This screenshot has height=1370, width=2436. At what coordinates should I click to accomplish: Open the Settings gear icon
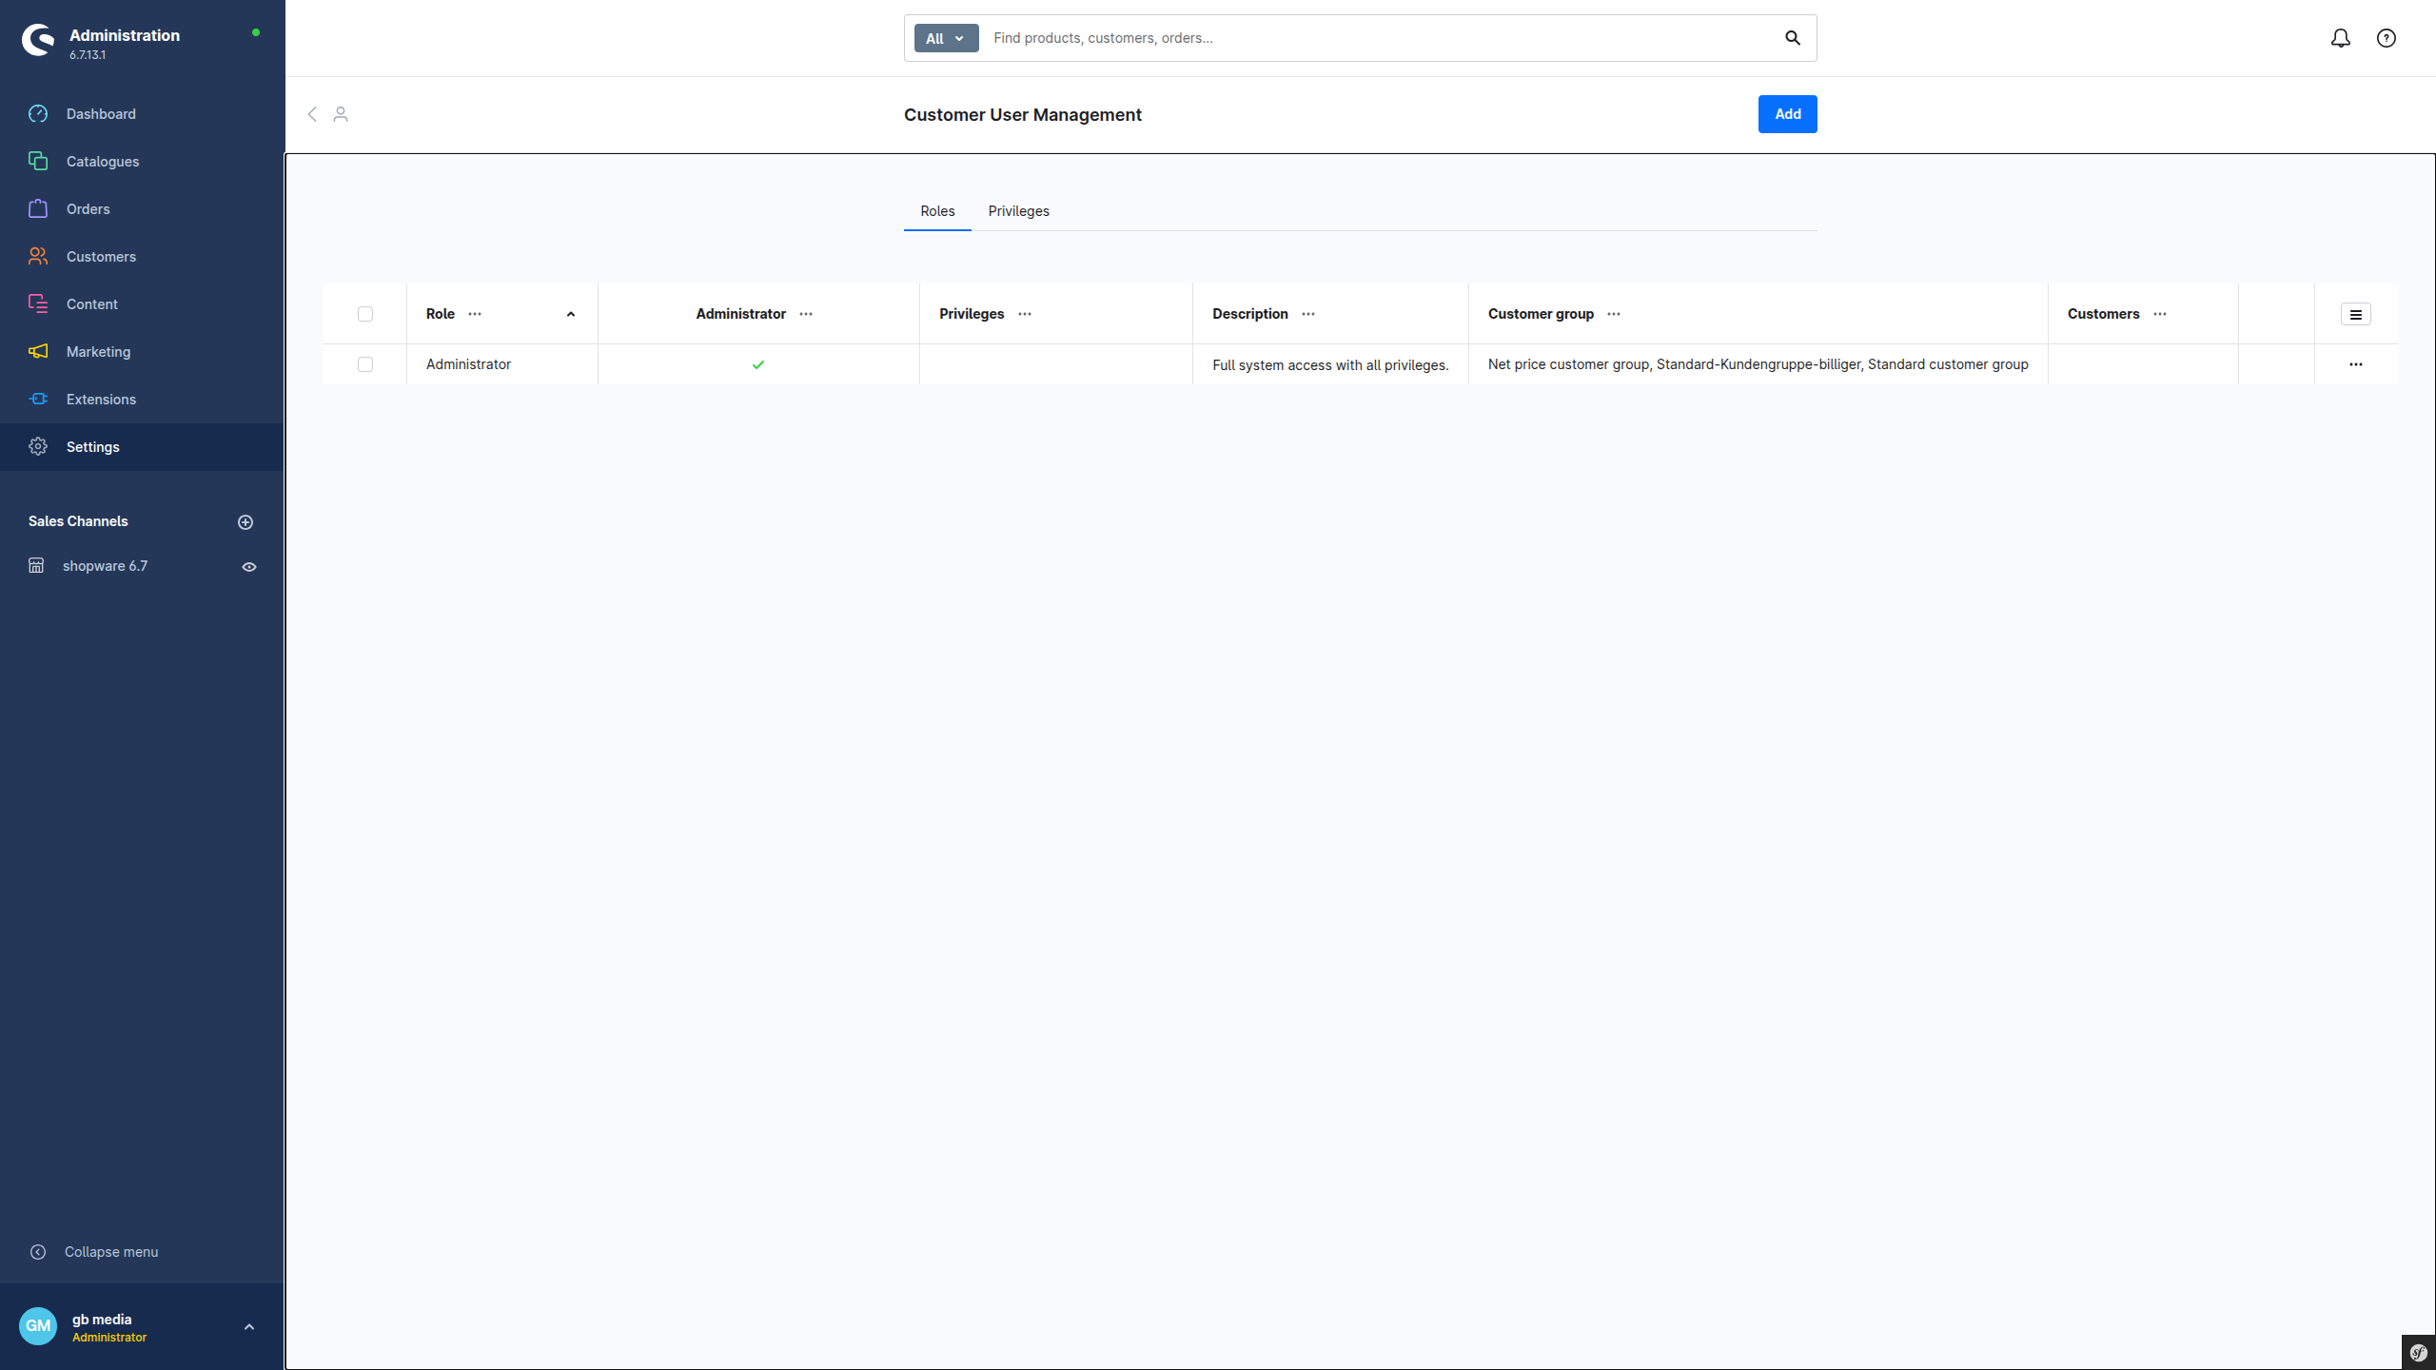(x=38, y=447)
